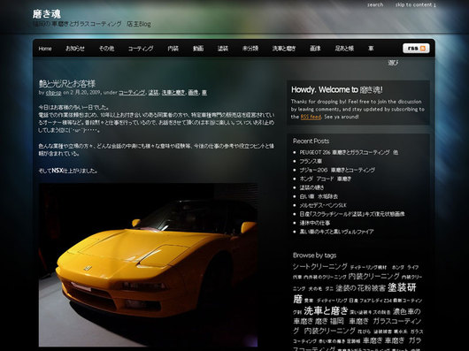Open recent post メルセデス・ベンツSLK
Image resolution: width=469 pixels, height=351 pixels.
[323, 205]
